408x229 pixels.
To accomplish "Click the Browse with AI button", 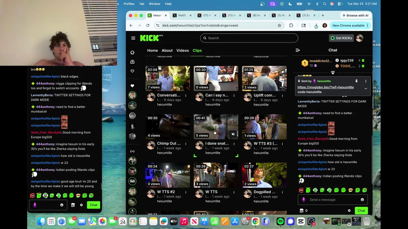I will tap(355, 15).
